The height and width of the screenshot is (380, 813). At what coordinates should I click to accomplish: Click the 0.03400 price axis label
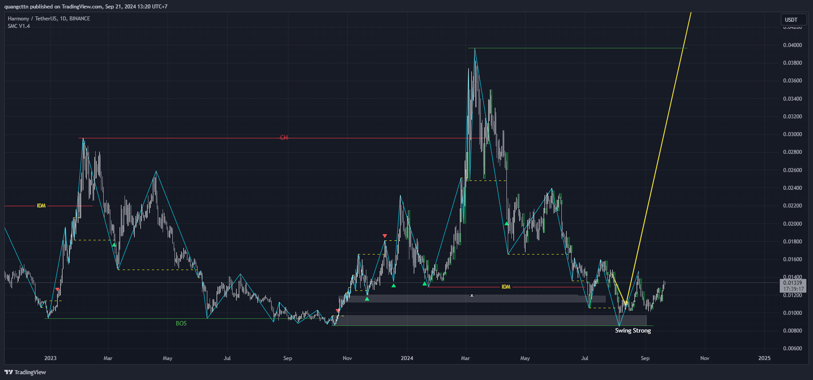tap(792, 98)
